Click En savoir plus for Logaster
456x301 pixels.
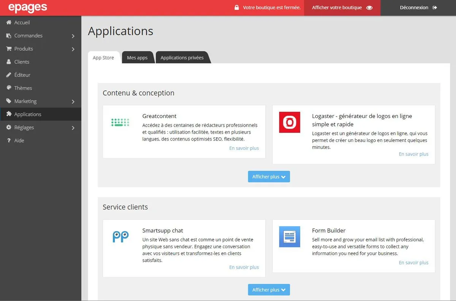413,154
